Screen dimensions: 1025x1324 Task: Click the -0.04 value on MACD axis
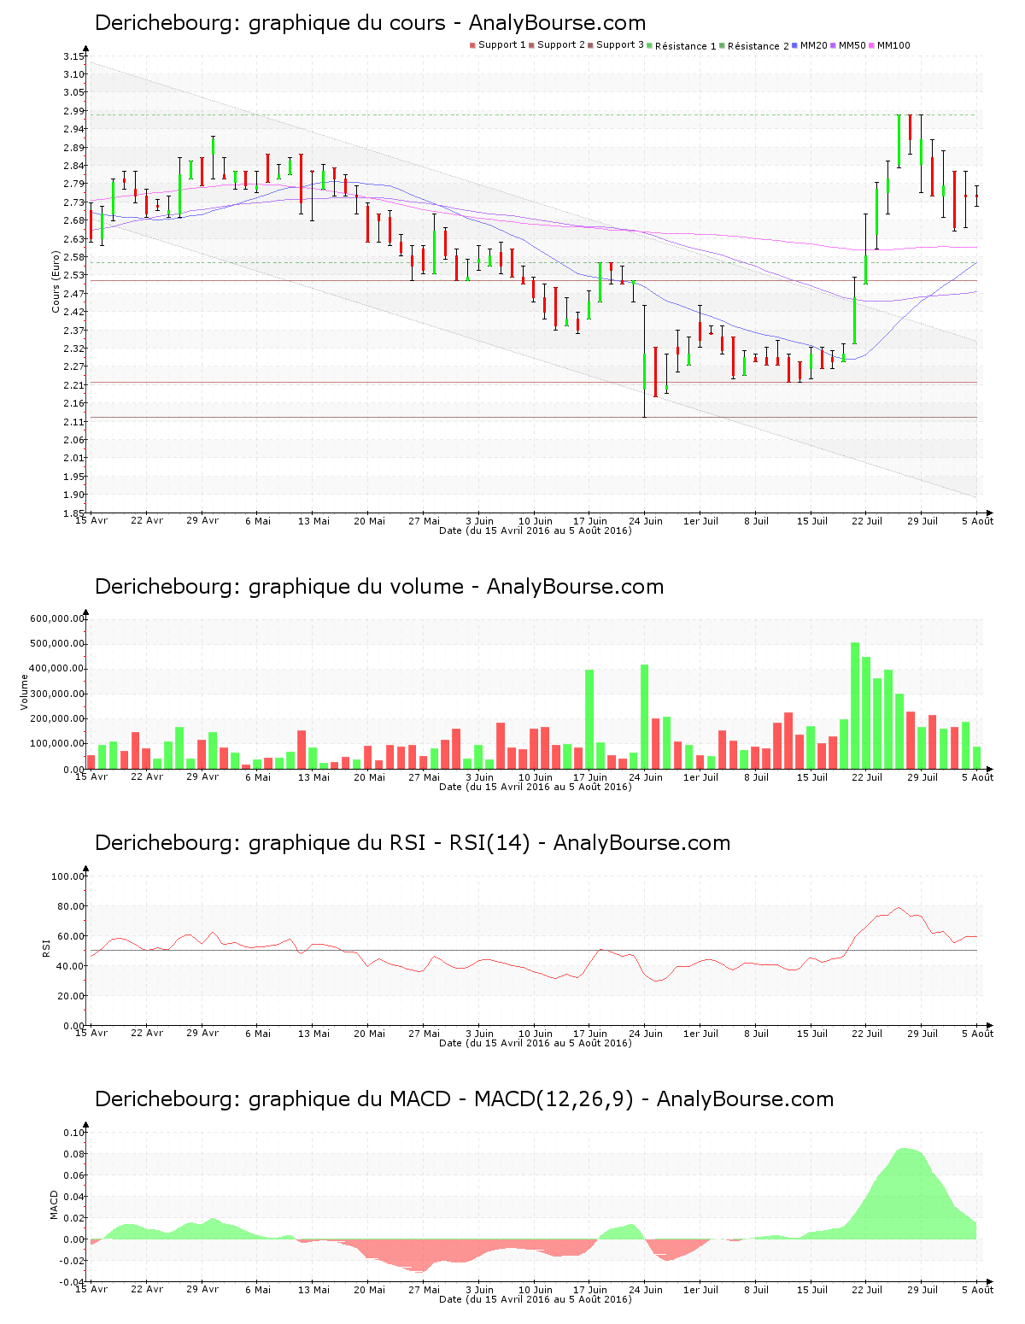pyautogui.click(x=72, y=1282)
